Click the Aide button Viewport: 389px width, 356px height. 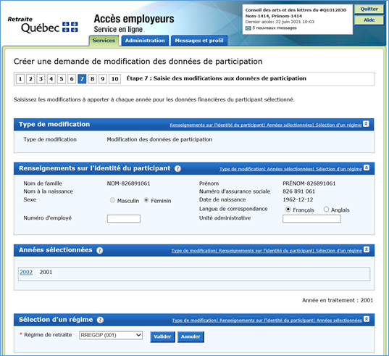[x=369, y=20]
